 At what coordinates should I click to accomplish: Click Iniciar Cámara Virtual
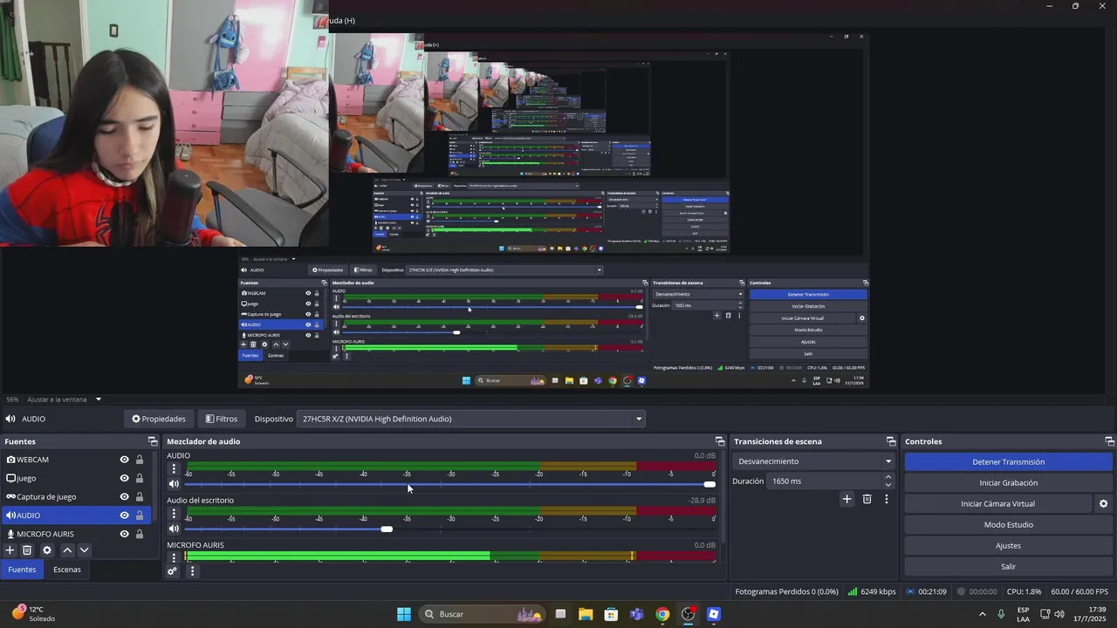pyautogui.click(x=997, y=504)
